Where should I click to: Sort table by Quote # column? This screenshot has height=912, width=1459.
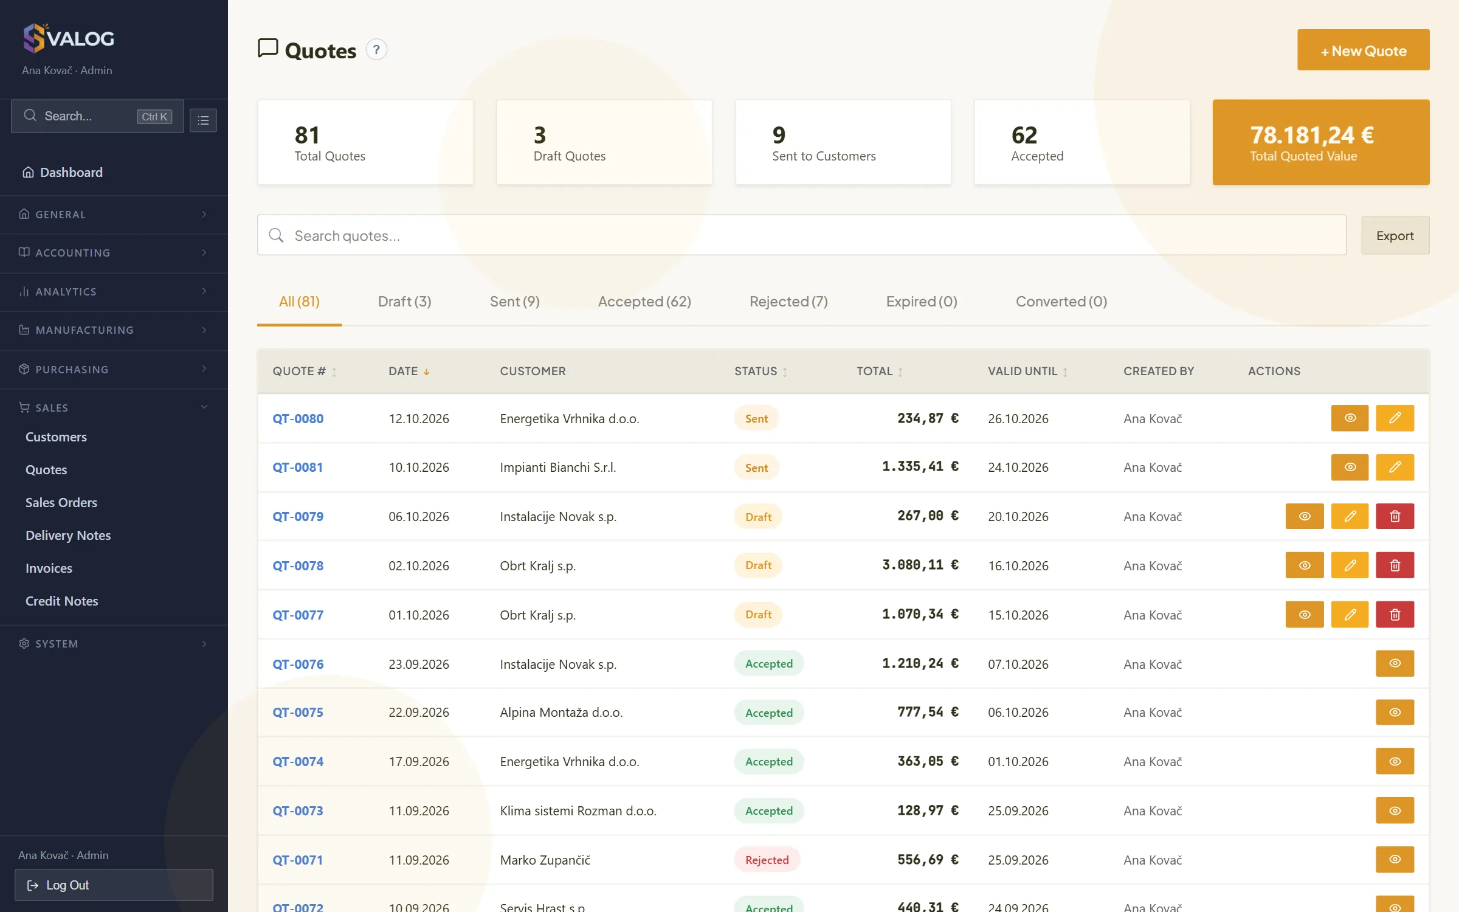pos(304,371)
